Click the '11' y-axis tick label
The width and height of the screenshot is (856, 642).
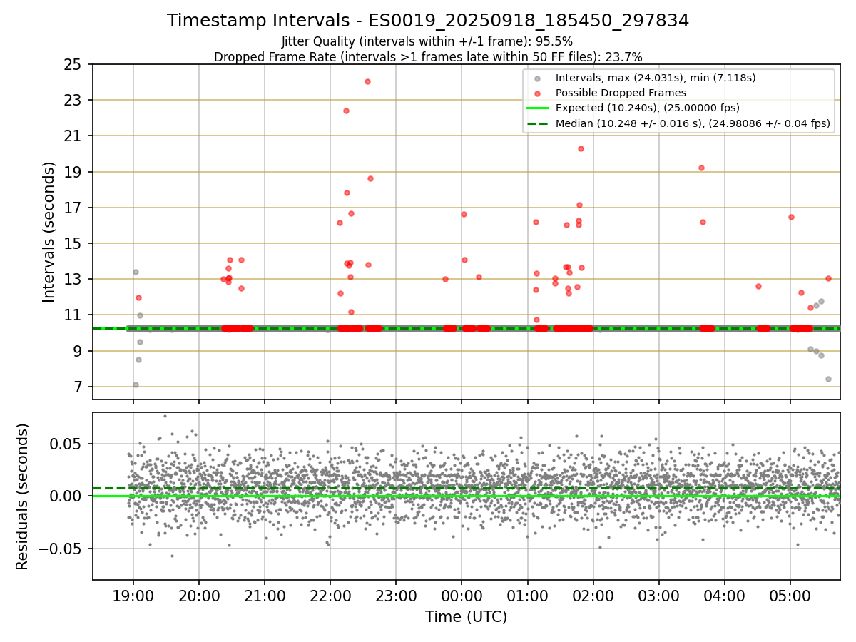[x=73, y=315]
